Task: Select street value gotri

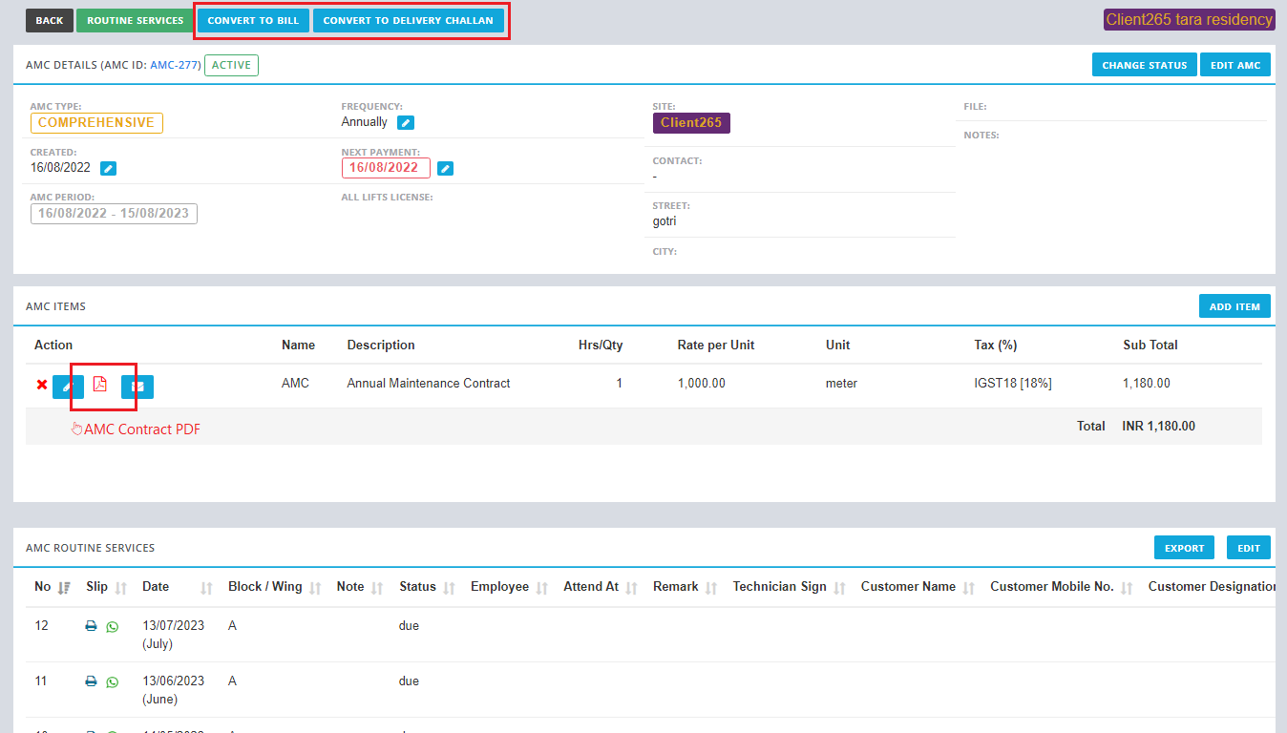Action: [x=665, y=221]
